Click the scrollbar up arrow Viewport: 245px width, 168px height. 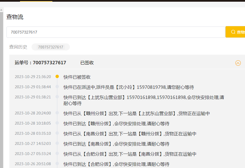click(x=1, y=10)
